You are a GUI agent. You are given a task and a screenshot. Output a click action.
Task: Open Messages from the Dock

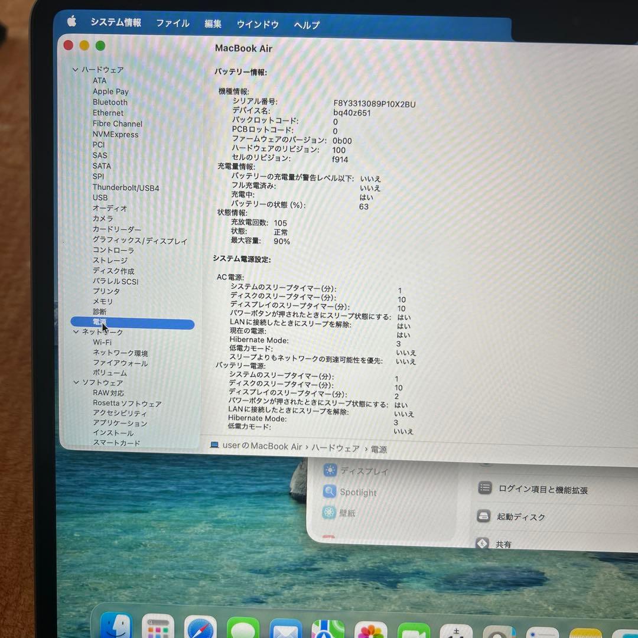click(243, 627)
